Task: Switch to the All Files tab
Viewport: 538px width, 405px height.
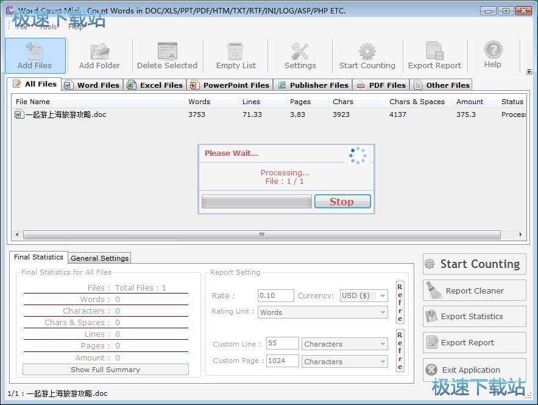Action: [35, 84]
